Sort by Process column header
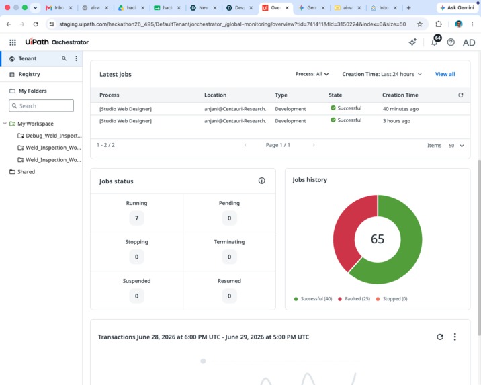The height and width of the screenshot is (385, 481). (110, 95)
